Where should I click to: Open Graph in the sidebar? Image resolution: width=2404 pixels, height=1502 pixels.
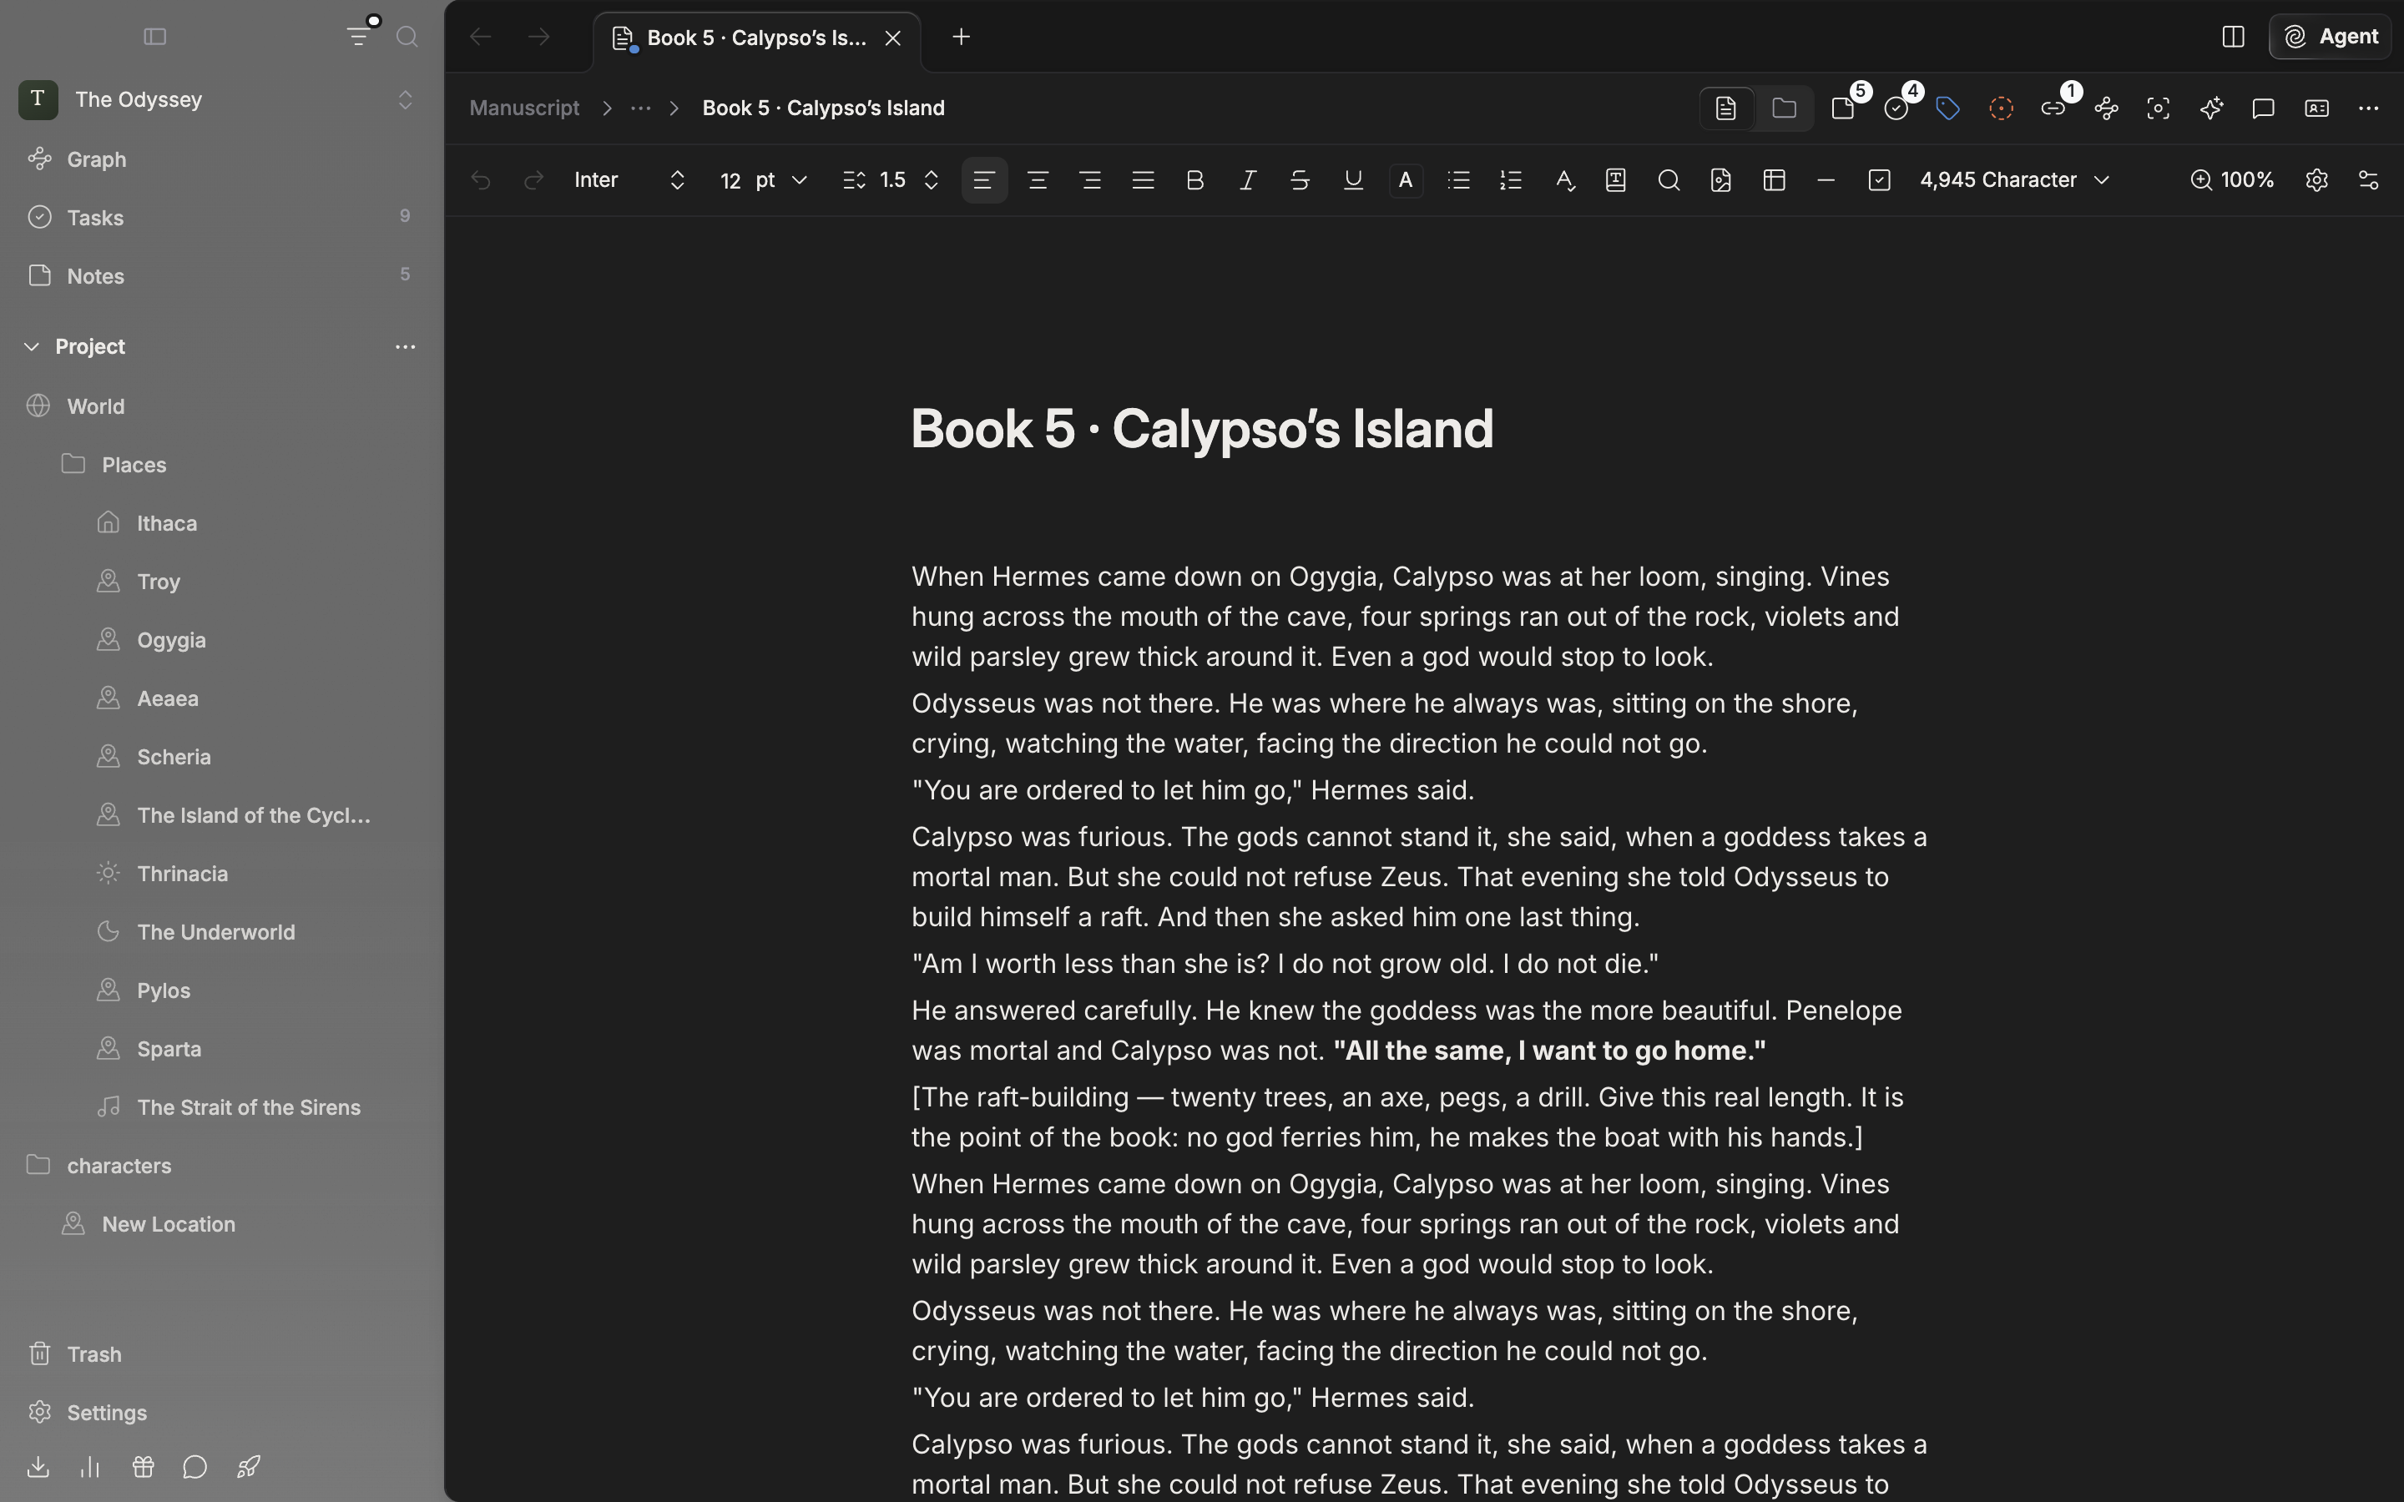[221, 159]
